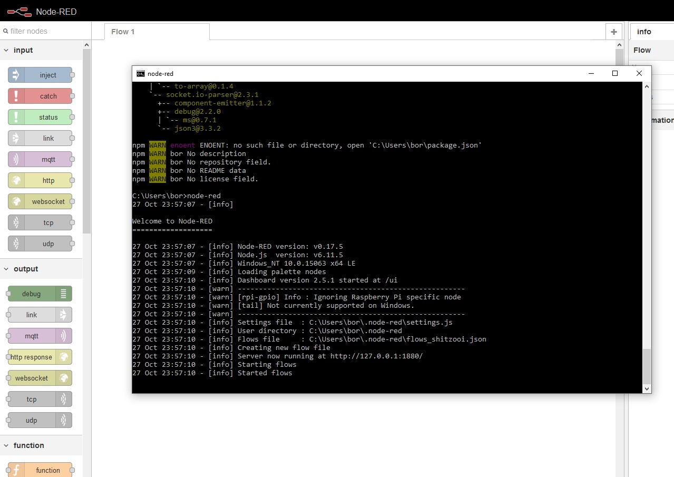Click the 'Node-RED version: v0.17.5' line
Screen dimensions: 674x477
click(x=238, y=247)
